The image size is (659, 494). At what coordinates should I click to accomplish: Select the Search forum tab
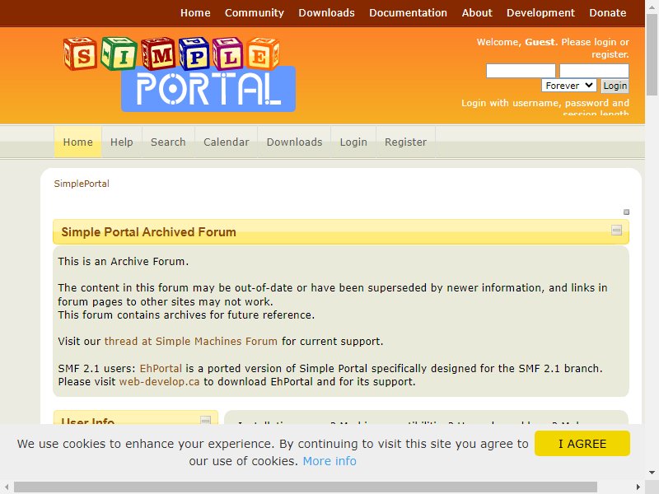[x=168, y=142]
